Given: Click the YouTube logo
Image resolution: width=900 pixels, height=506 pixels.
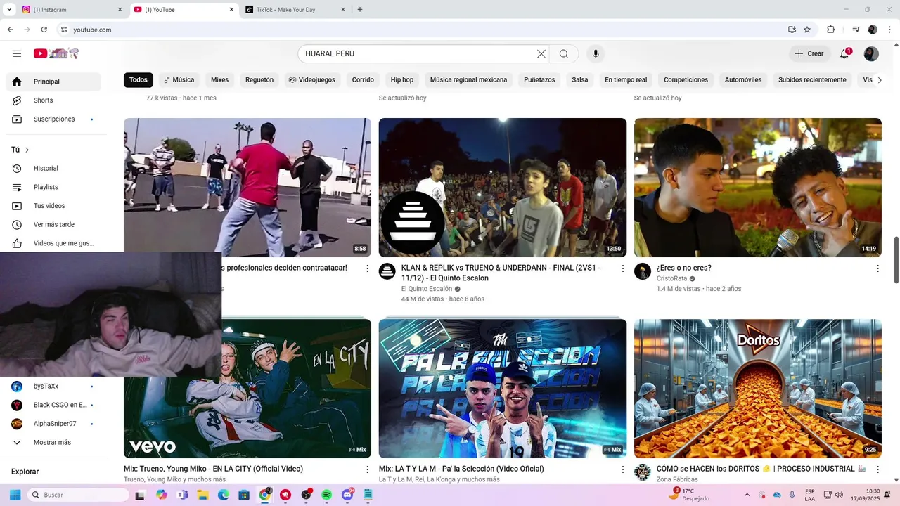Looking at the screenshot, I should click(x=56, y=53).
